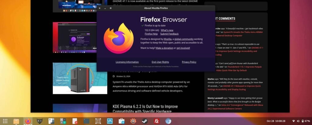312x125 pixels.
Task: Launch the Software store from the dock
Action: [122, 121]
